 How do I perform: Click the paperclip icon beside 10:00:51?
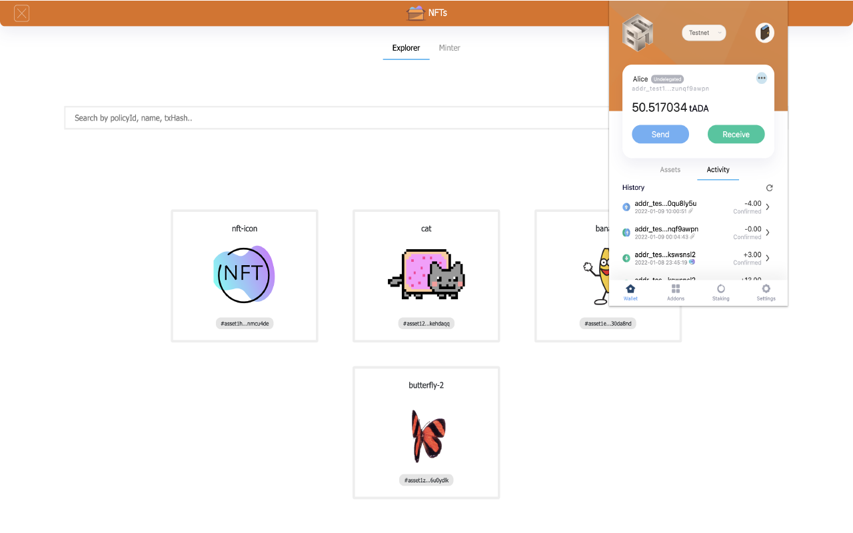[690, 211]
